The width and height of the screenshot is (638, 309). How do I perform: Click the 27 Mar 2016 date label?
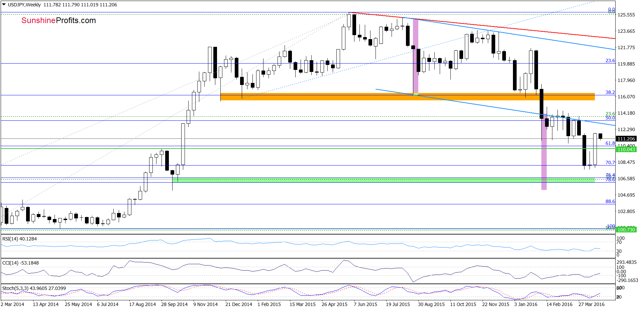(592, 304)
